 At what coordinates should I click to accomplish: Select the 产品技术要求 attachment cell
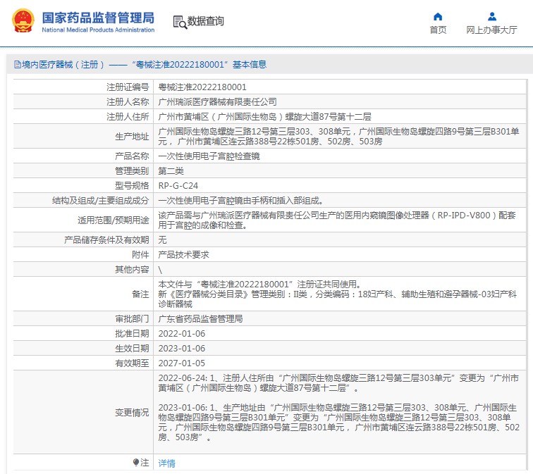(x=183, y=255)
